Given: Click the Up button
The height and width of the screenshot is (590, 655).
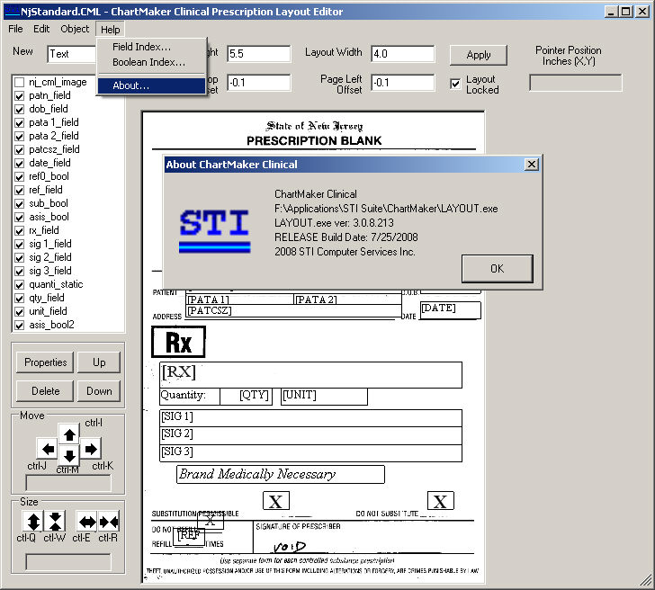Looking at the screenshot, I should [99, 362].
